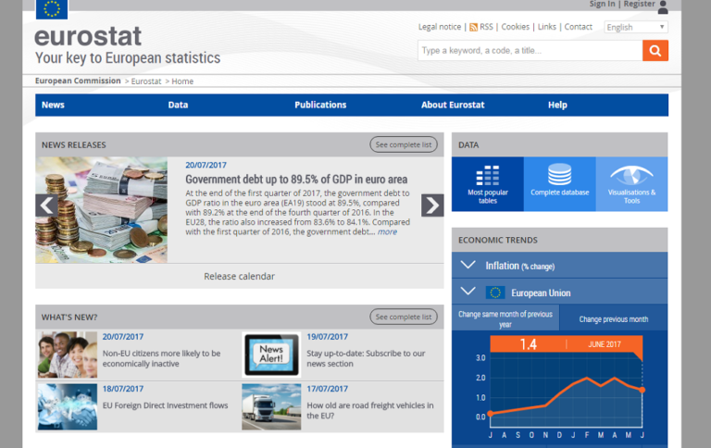The height and width of the screenshot is (448, 711).
Task: Select Change previous month tab
Action: click(614, 318)
